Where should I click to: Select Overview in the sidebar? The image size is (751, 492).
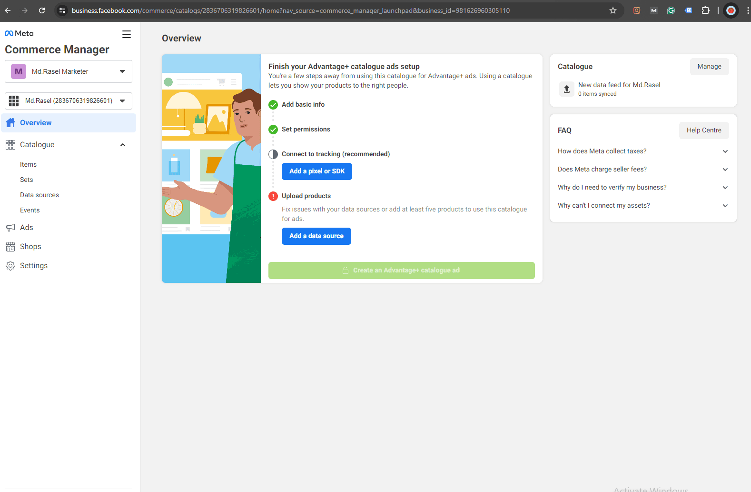click(69, 123)
